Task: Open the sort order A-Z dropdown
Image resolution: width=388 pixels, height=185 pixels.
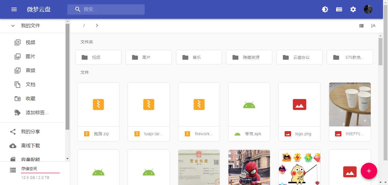Action: pos(373,26)
